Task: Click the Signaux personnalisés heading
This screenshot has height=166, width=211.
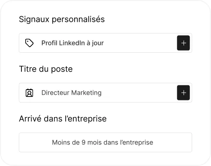Action: (62, 19)
